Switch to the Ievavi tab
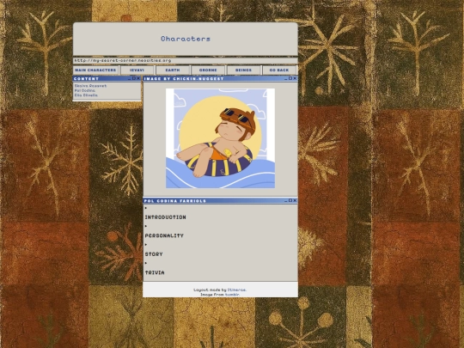464x348 pixels. pos(137,70)
